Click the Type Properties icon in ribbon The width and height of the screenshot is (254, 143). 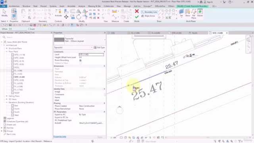tap(14, 11)
